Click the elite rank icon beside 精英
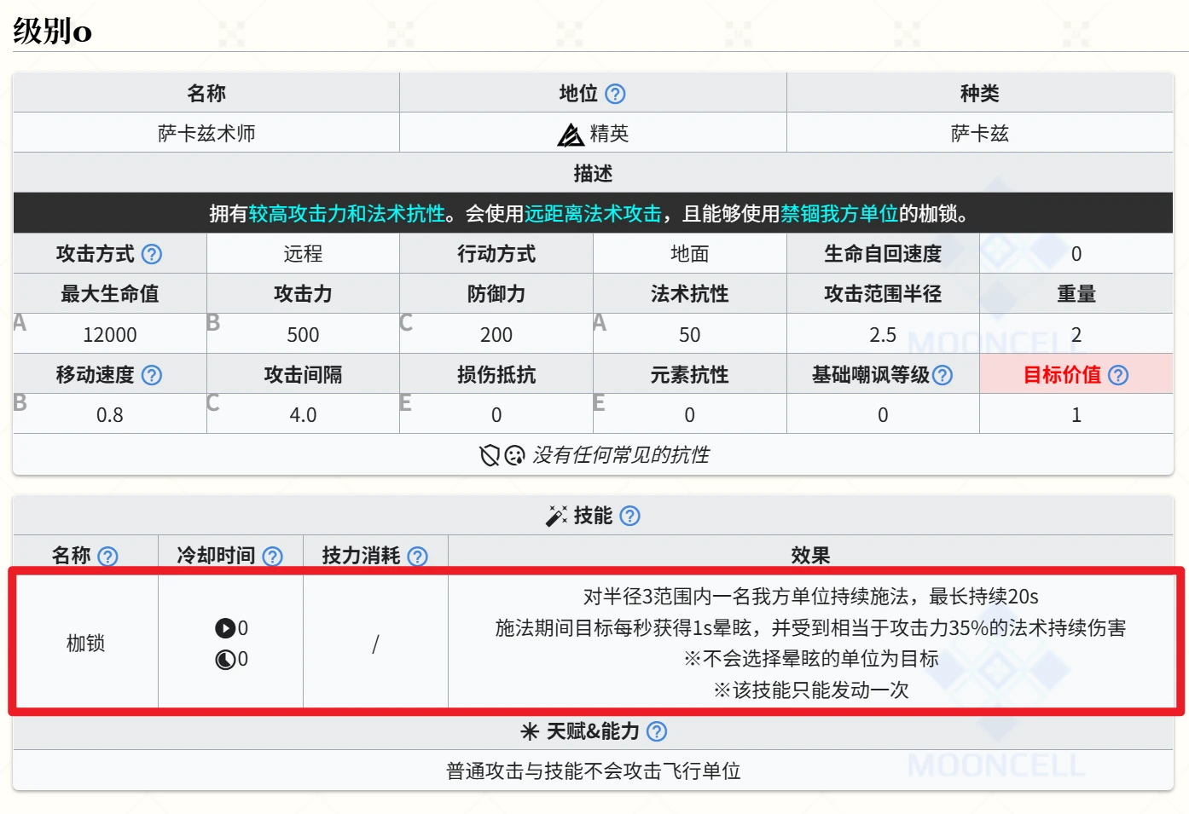This screenshot has height=814, width=1189. [x=570, y=135]
